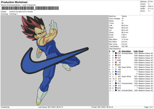
Task: Click the 'Production Worksheet' title
Action: tap(14, 2)
